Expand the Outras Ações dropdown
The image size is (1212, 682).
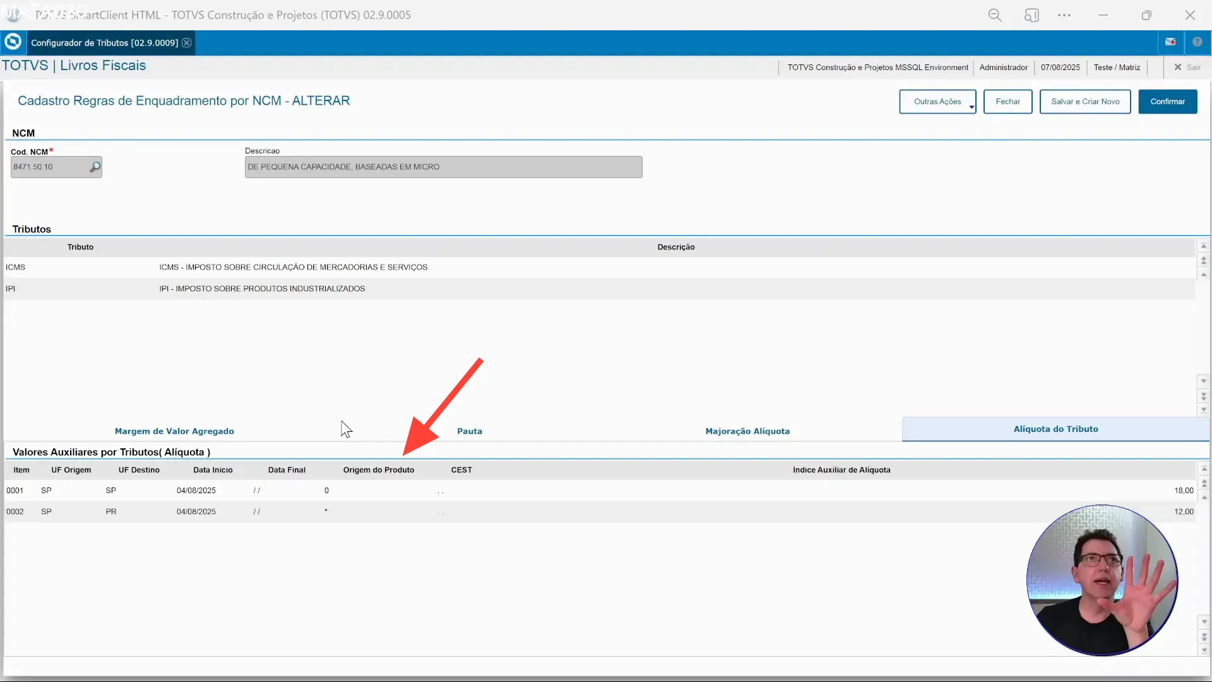937,102
